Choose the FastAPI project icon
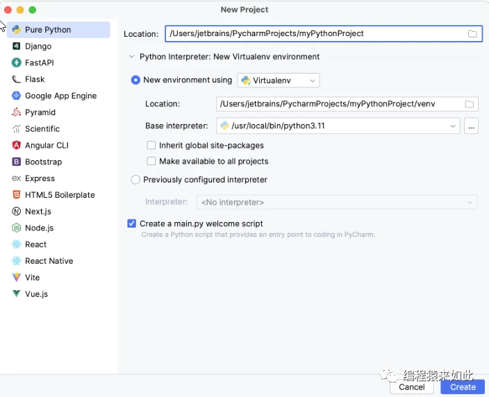Screen dimensions: 489x397 [17, 62]
